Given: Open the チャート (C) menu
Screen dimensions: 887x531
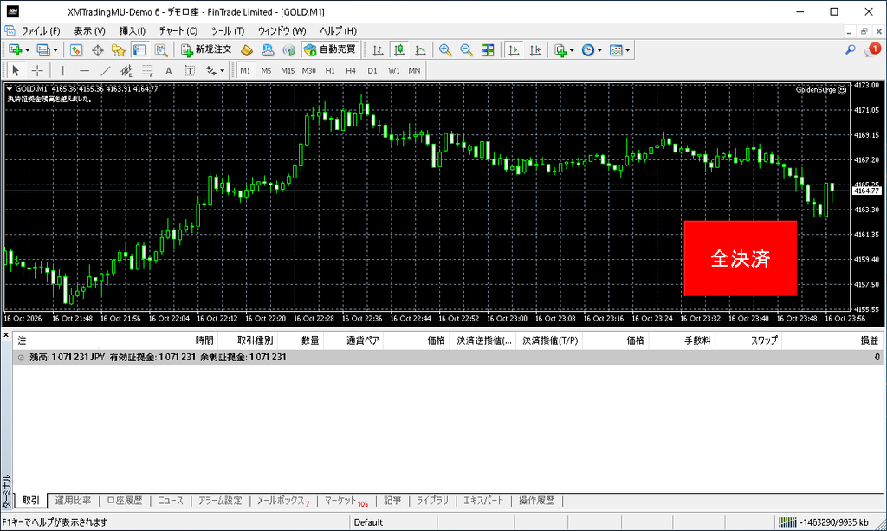Looking at the screenshot, I should (x=178, y=31).
